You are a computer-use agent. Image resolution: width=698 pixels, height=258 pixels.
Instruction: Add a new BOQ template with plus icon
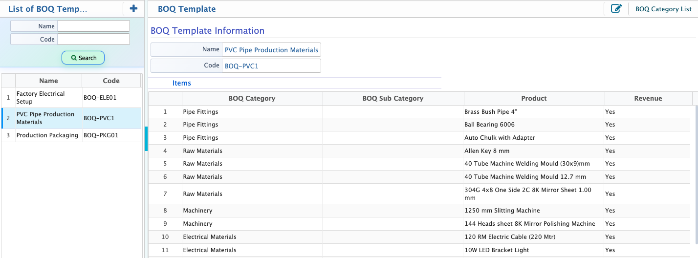pos(133,8)
